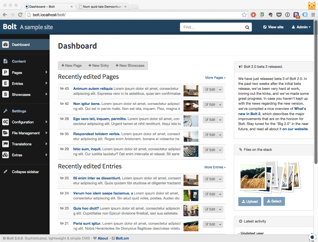Open dropdown next to Edit for entry № 23
This screenshot has height=242, width=318.
click(220, 210)
